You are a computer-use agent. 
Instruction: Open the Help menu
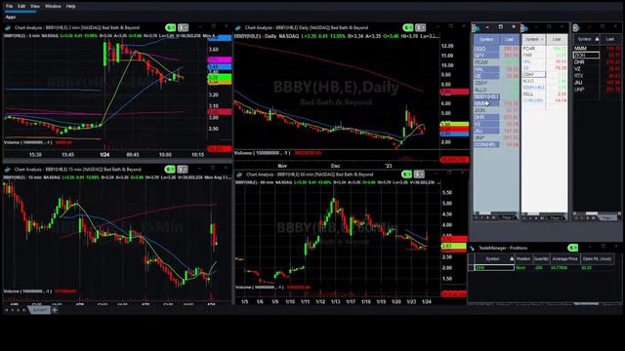click(70, 6)
